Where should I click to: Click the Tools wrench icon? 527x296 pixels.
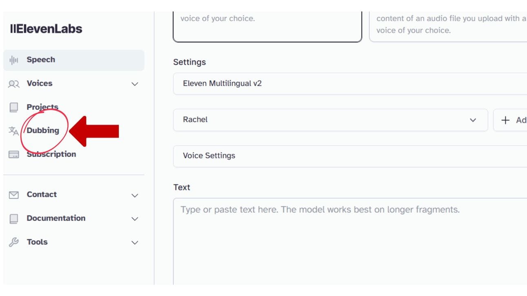pyautogui.click(x=14, y=242)
